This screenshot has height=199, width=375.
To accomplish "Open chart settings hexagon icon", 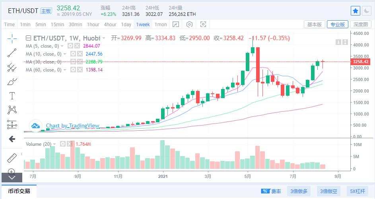I will point(189,24).
